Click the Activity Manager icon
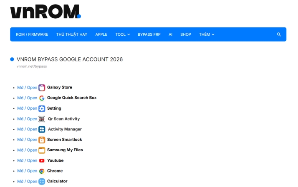The image size is (298, 187). click(x=42, y=129)
